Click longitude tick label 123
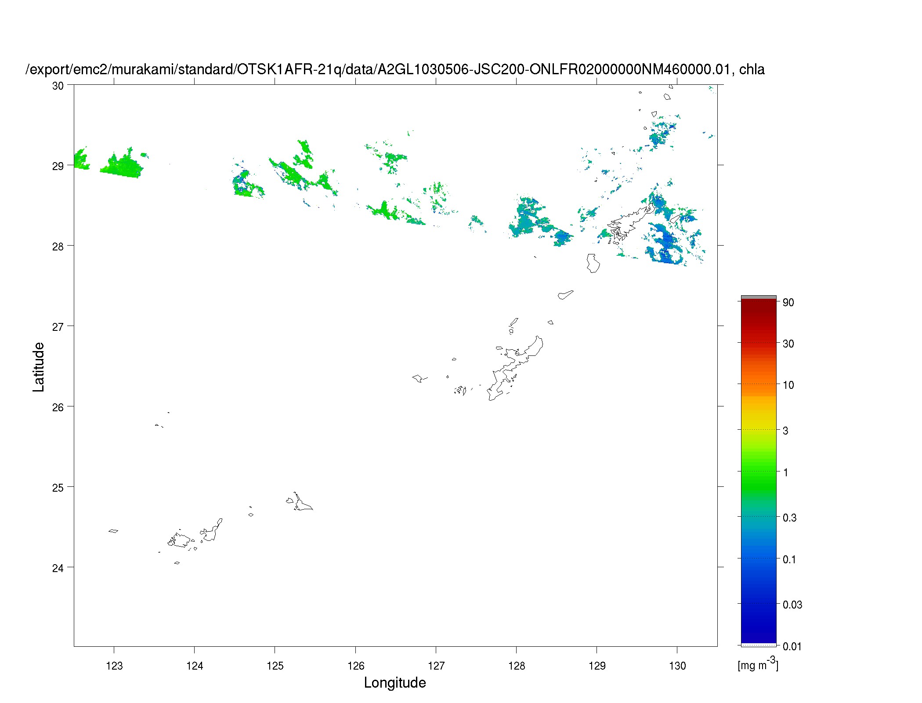 point(114,666)
